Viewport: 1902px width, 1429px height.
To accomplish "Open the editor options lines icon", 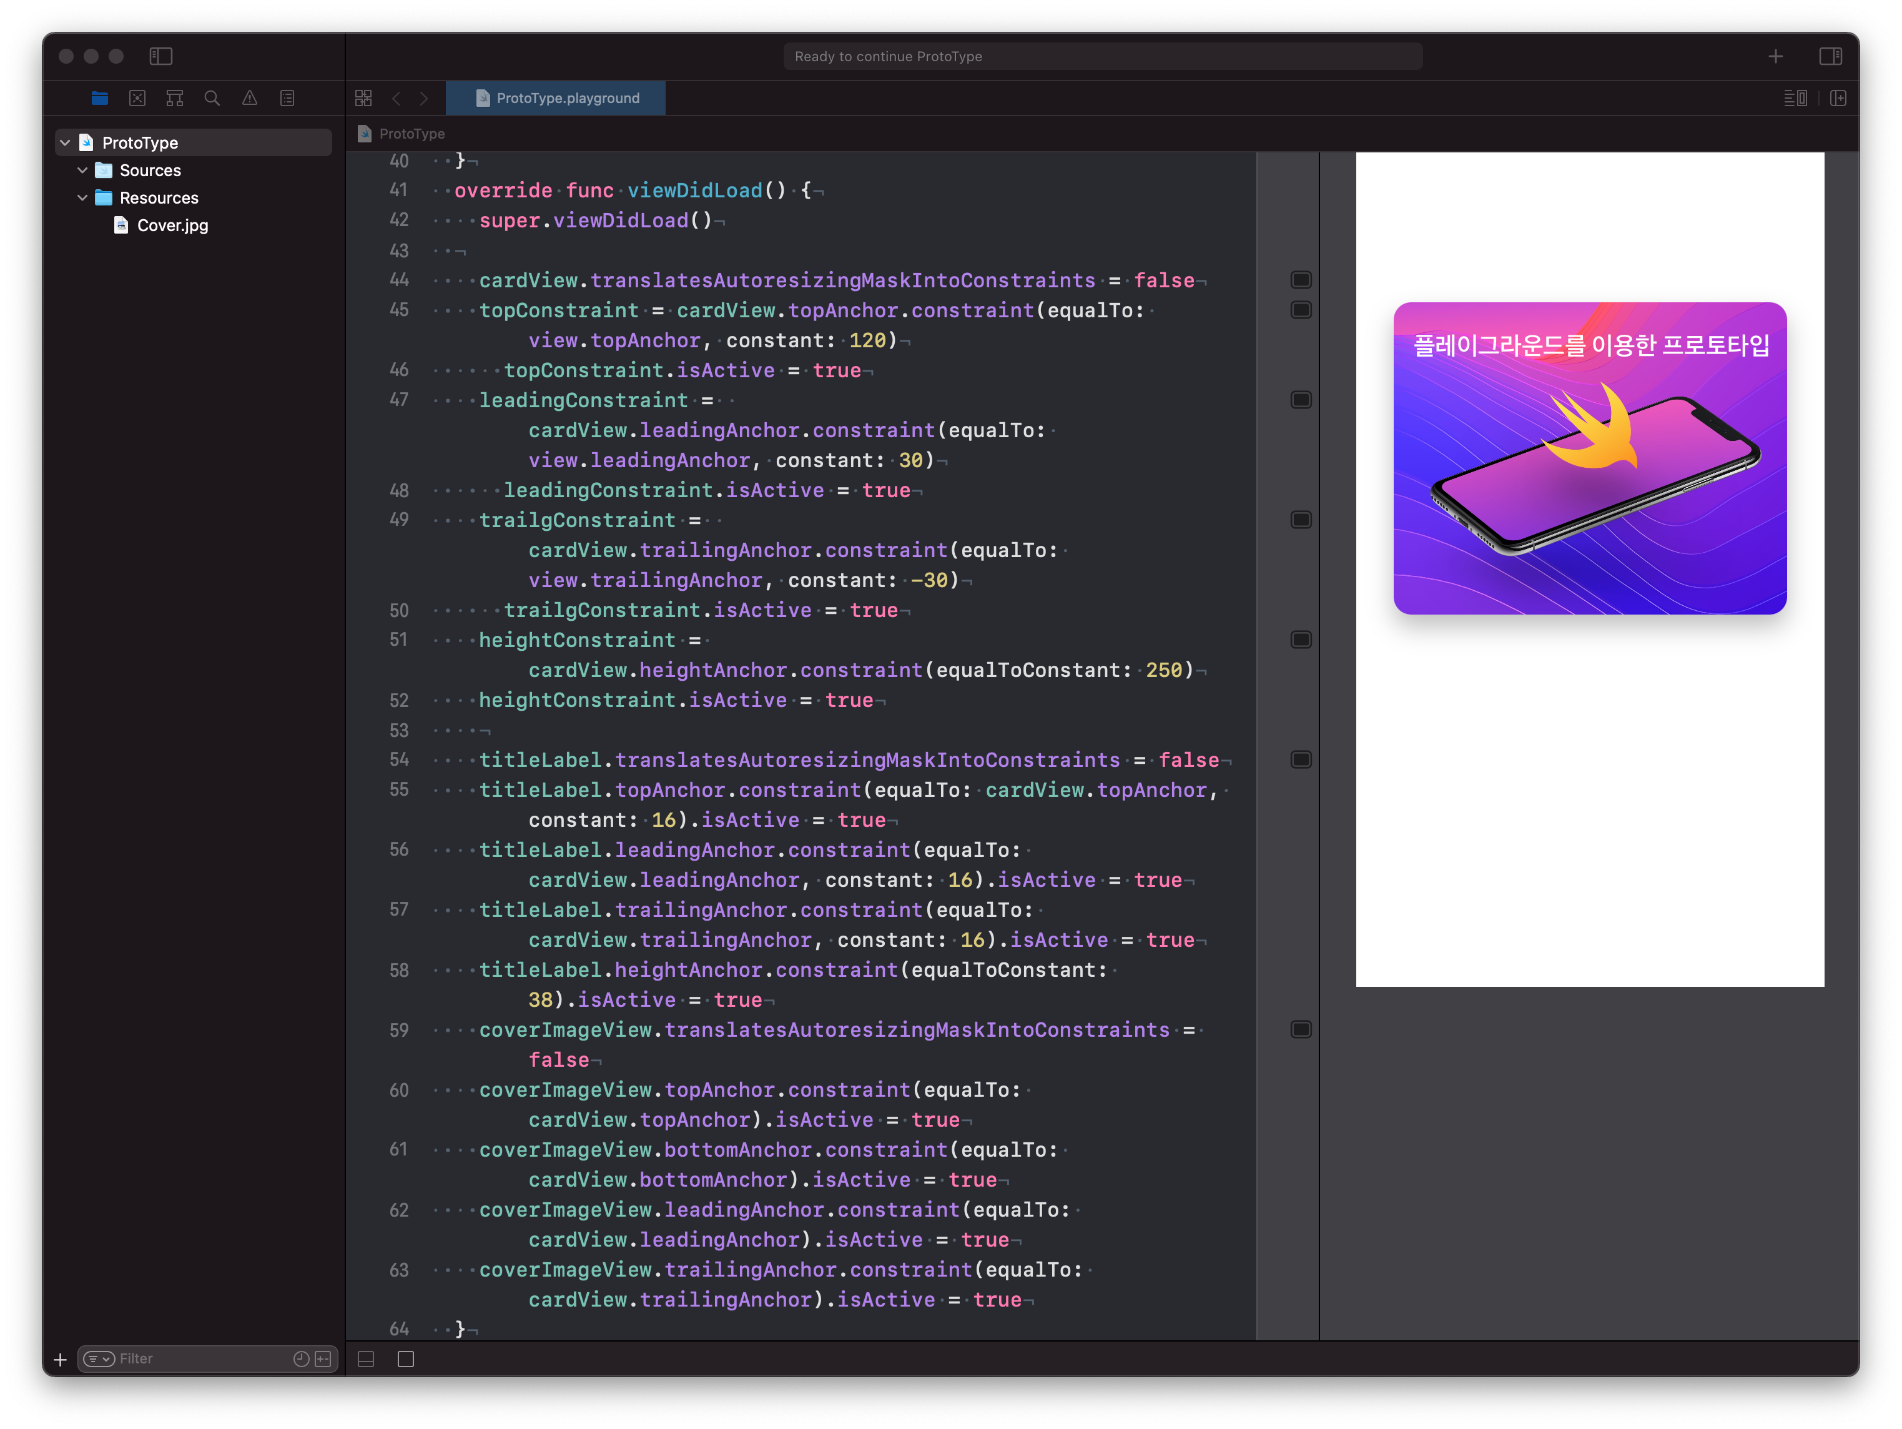I will click(x=1795, y=98).
